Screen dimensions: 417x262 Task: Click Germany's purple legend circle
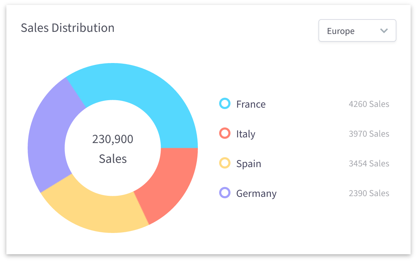(225, 193)
